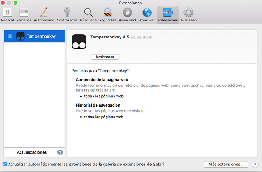The image size is (262, 172).
Task: Open help with the question mark button
Action: 255,165
